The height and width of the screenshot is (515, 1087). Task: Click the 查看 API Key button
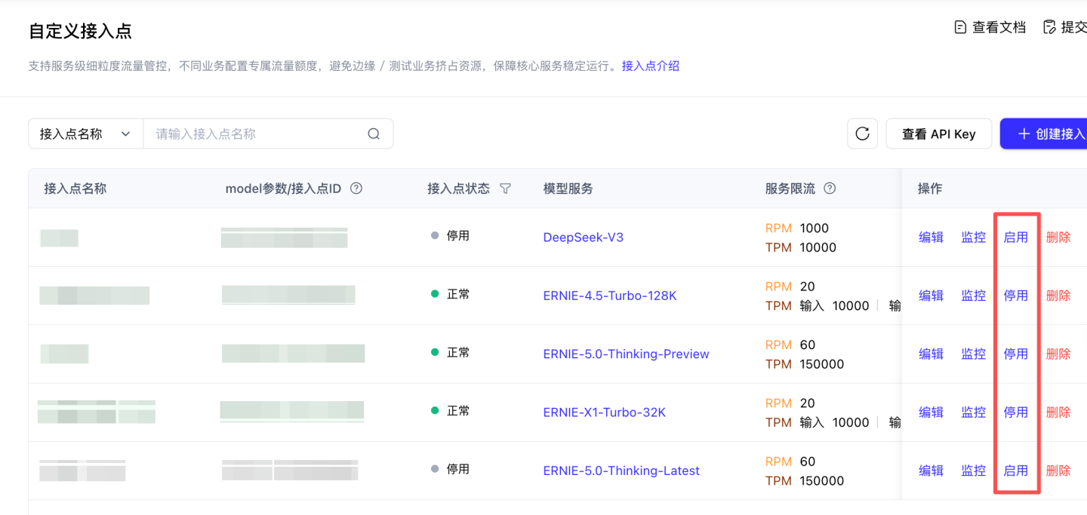coord(938,134)
